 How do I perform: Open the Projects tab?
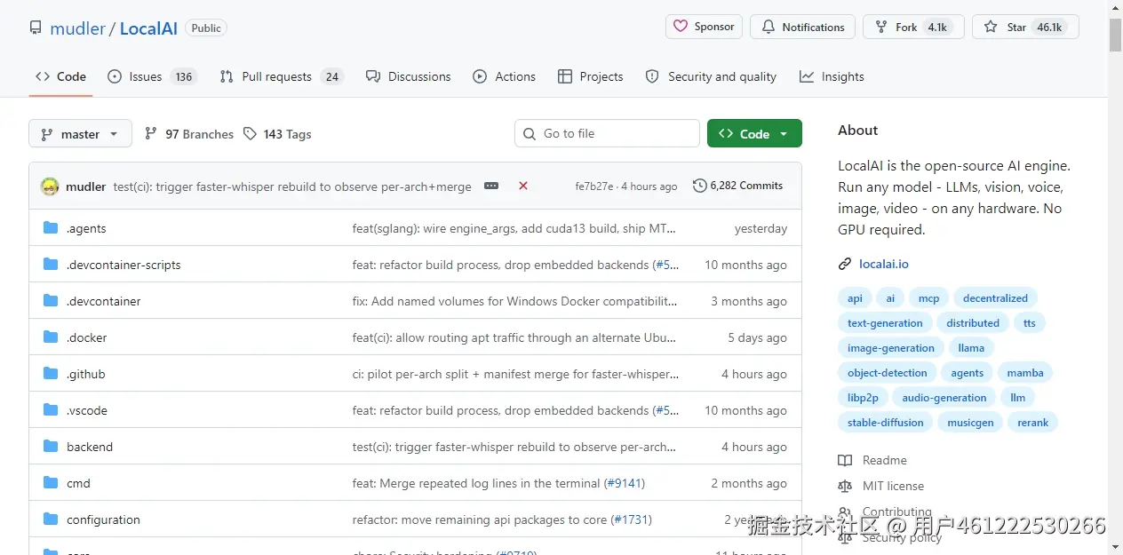(591, 76)
